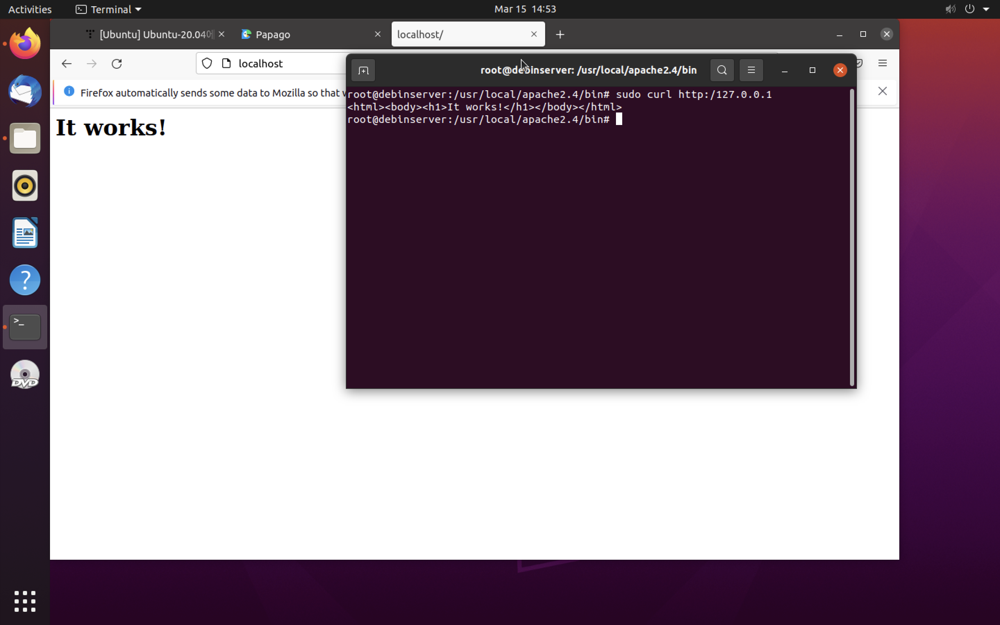1000x625 pixels.
Task: Click the tracking protection shield icon
Action: (x=207, y=64)
